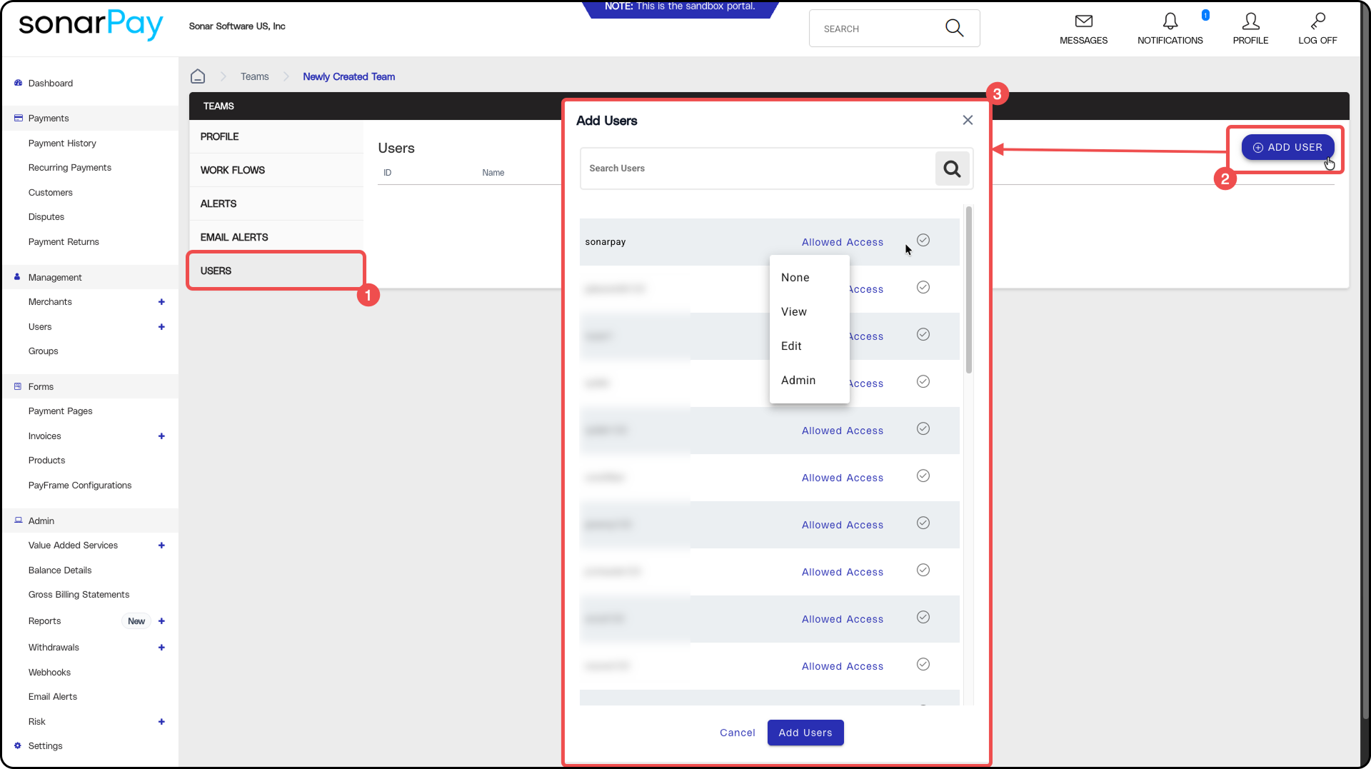The image size is (1371, 769).
Task: Toggle the check circle in the fourth user row
Action: (x=923, y=382)
